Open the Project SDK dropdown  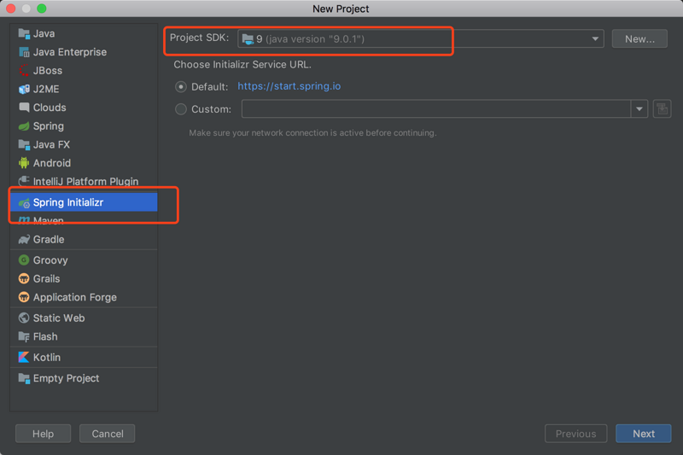420,38
